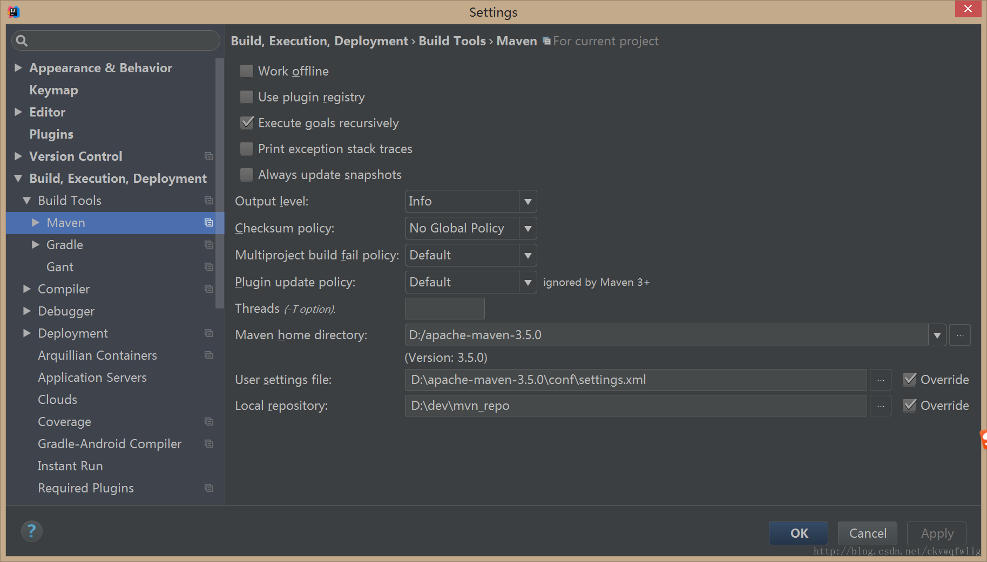Enable Use plugin registry checkbox
The height and width of the screenshot is (562, 987).
(247, 97)
